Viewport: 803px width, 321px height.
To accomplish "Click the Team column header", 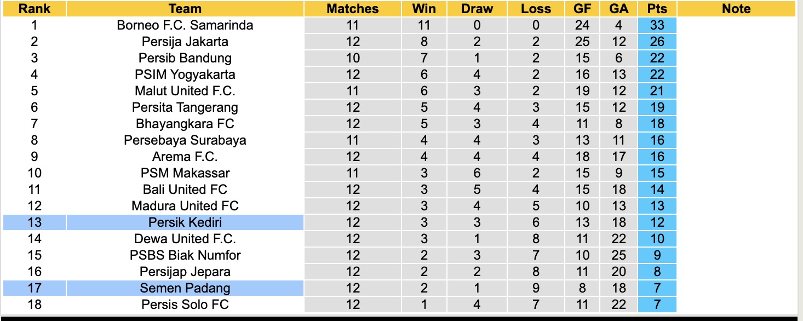I will coord(185,9).
